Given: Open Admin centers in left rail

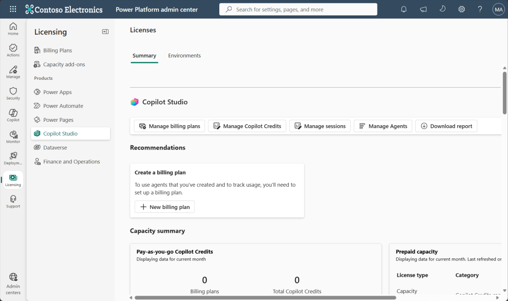Looking at the screenshot, I should pos(13,284).
